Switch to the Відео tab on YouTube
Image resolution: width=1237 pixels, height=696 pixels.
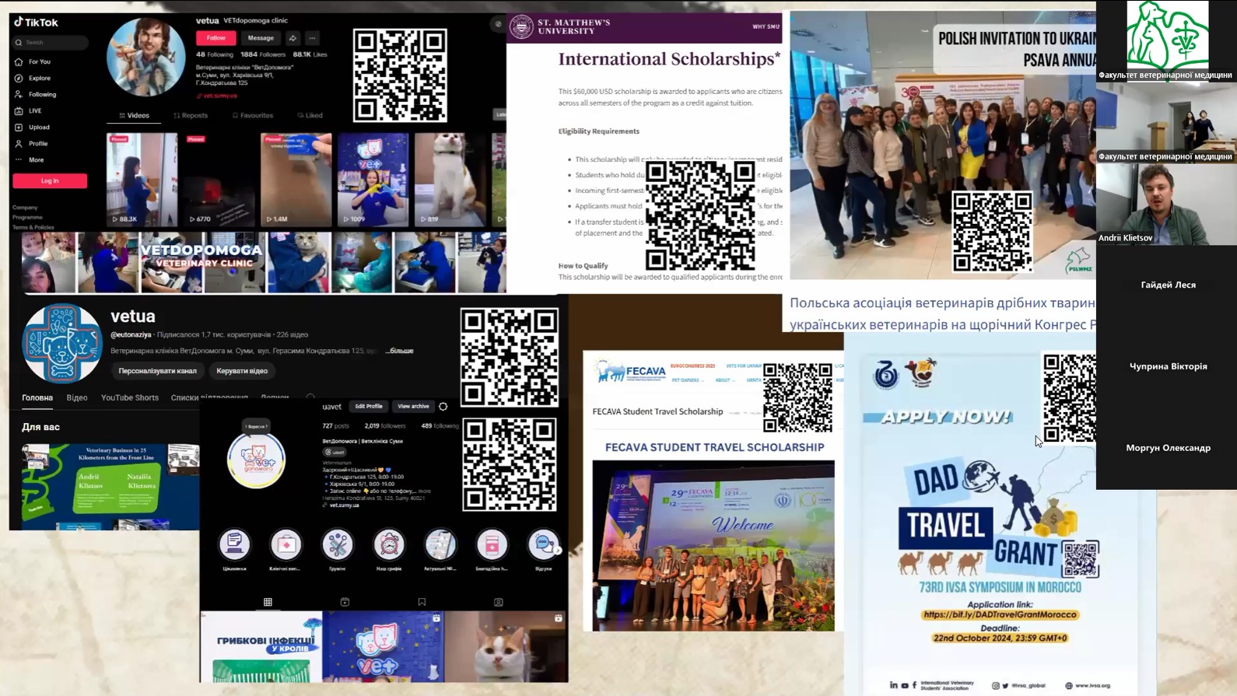click(x=77, y=397)
